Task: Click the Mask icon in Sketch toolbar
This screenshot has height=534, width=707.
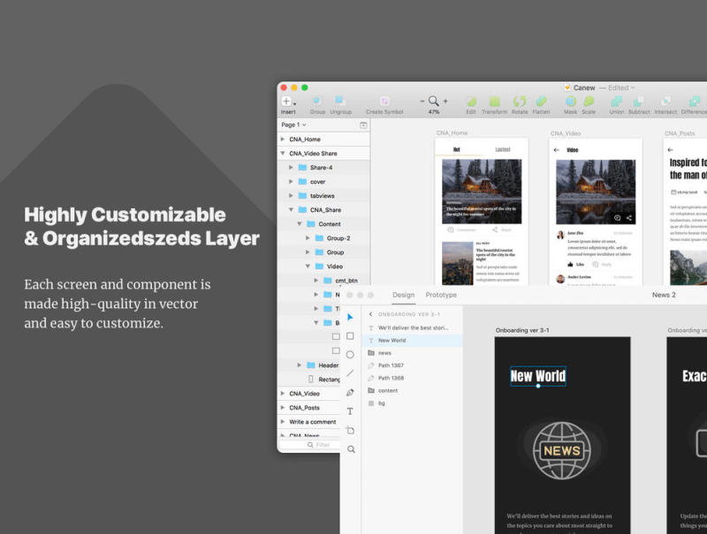Action: pyautogui.click(x=570, y=102)
